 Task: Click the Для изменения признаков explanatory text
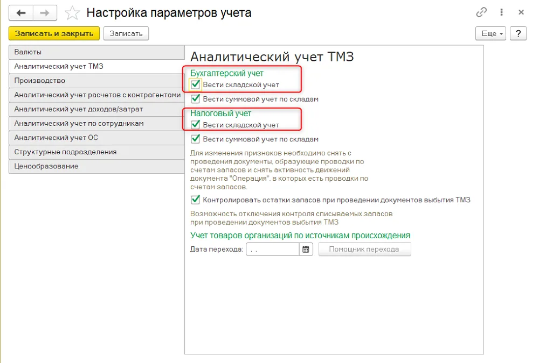pos(279,170)
